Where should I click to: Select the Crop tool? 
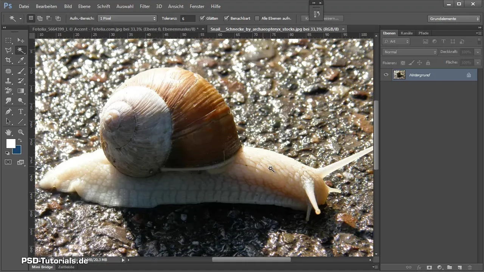8,60
